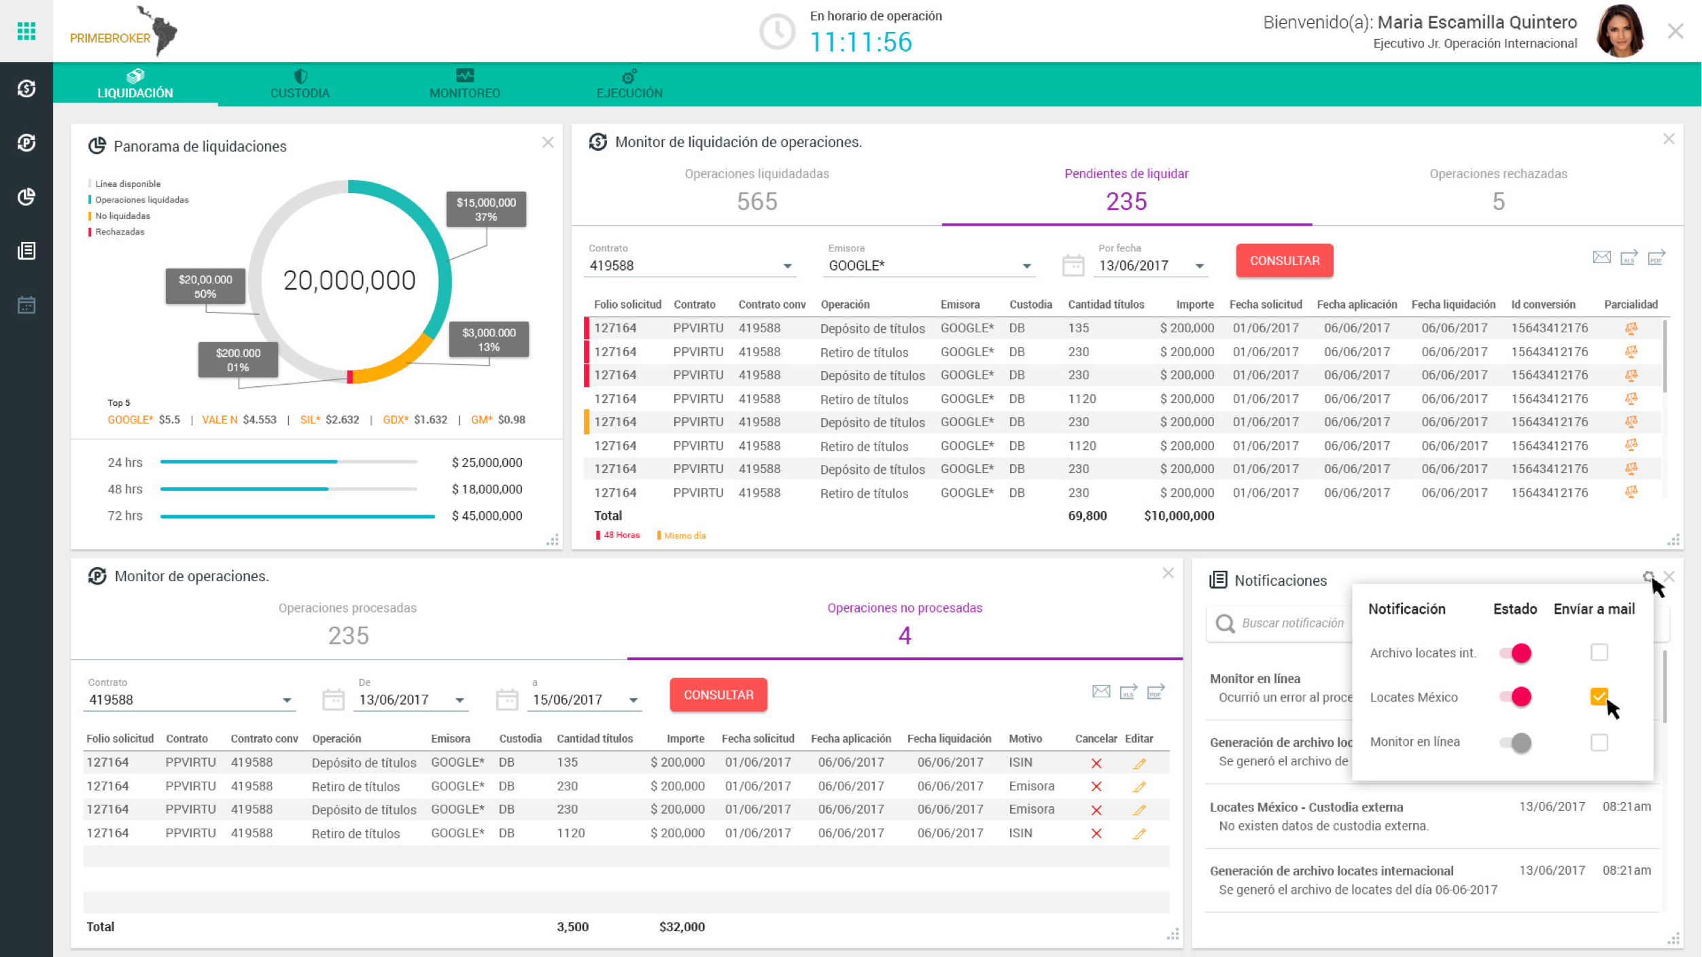Switch to the CUSTODIA tab
The height and width of the screenshot is (957, 1702).
coord(300,84)
